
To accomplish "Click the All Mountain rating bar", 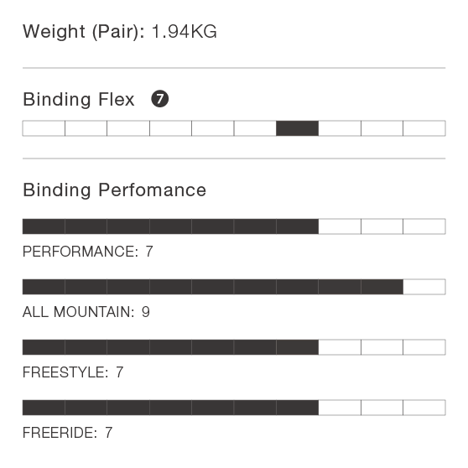I will (234, 287).
